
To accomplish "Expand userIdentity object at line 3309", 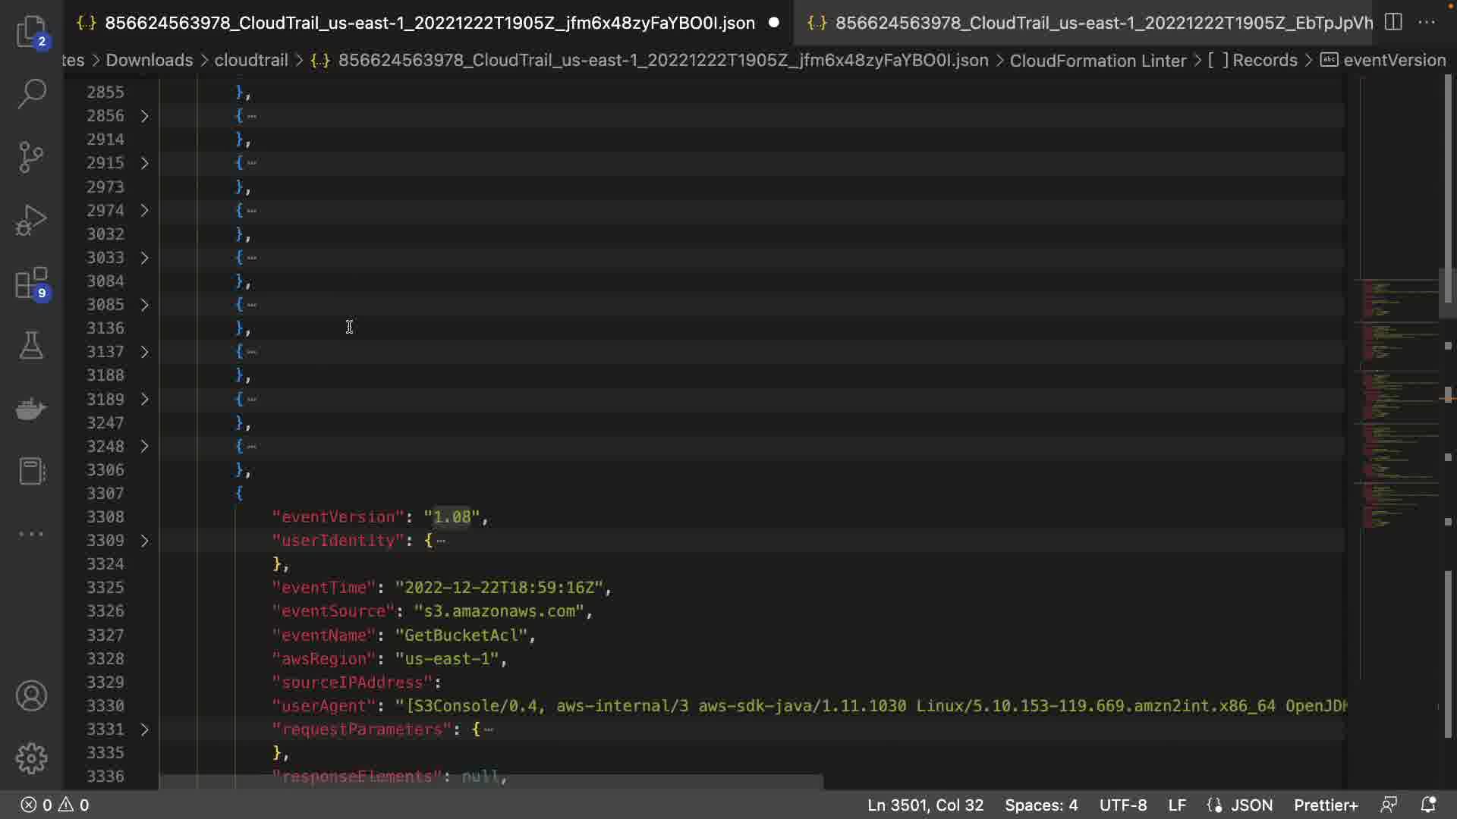I will click(x=144, y=541).
